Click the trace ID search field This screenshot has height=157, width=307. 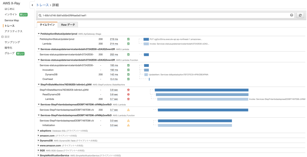(166, 15)
